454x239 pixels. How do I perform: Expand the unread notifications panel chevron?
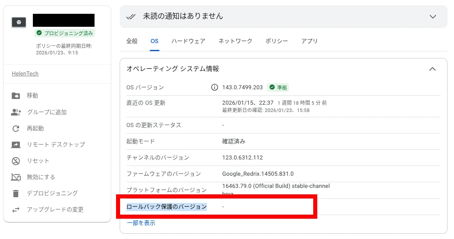(x=433, y=17)
